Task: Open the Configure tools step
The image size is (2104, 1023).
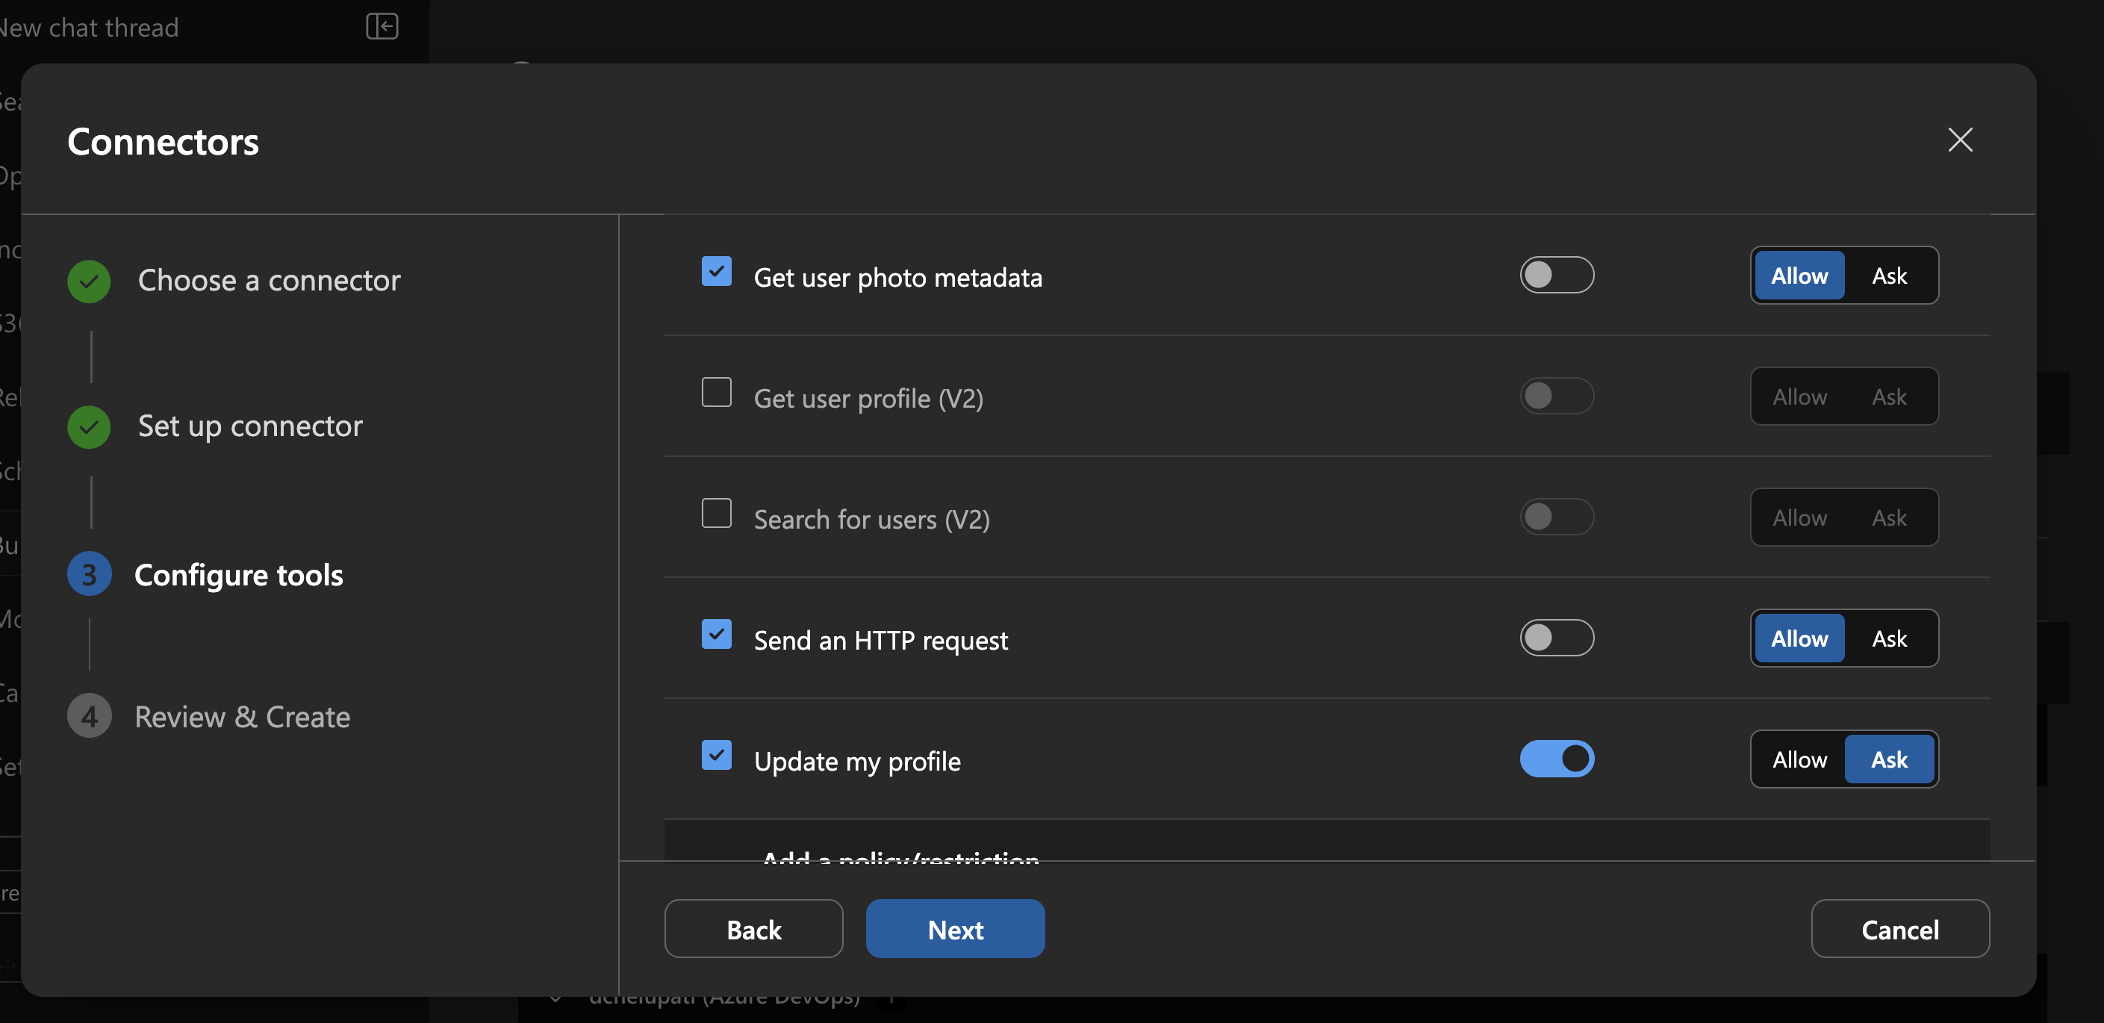Action: click(238, 574)
